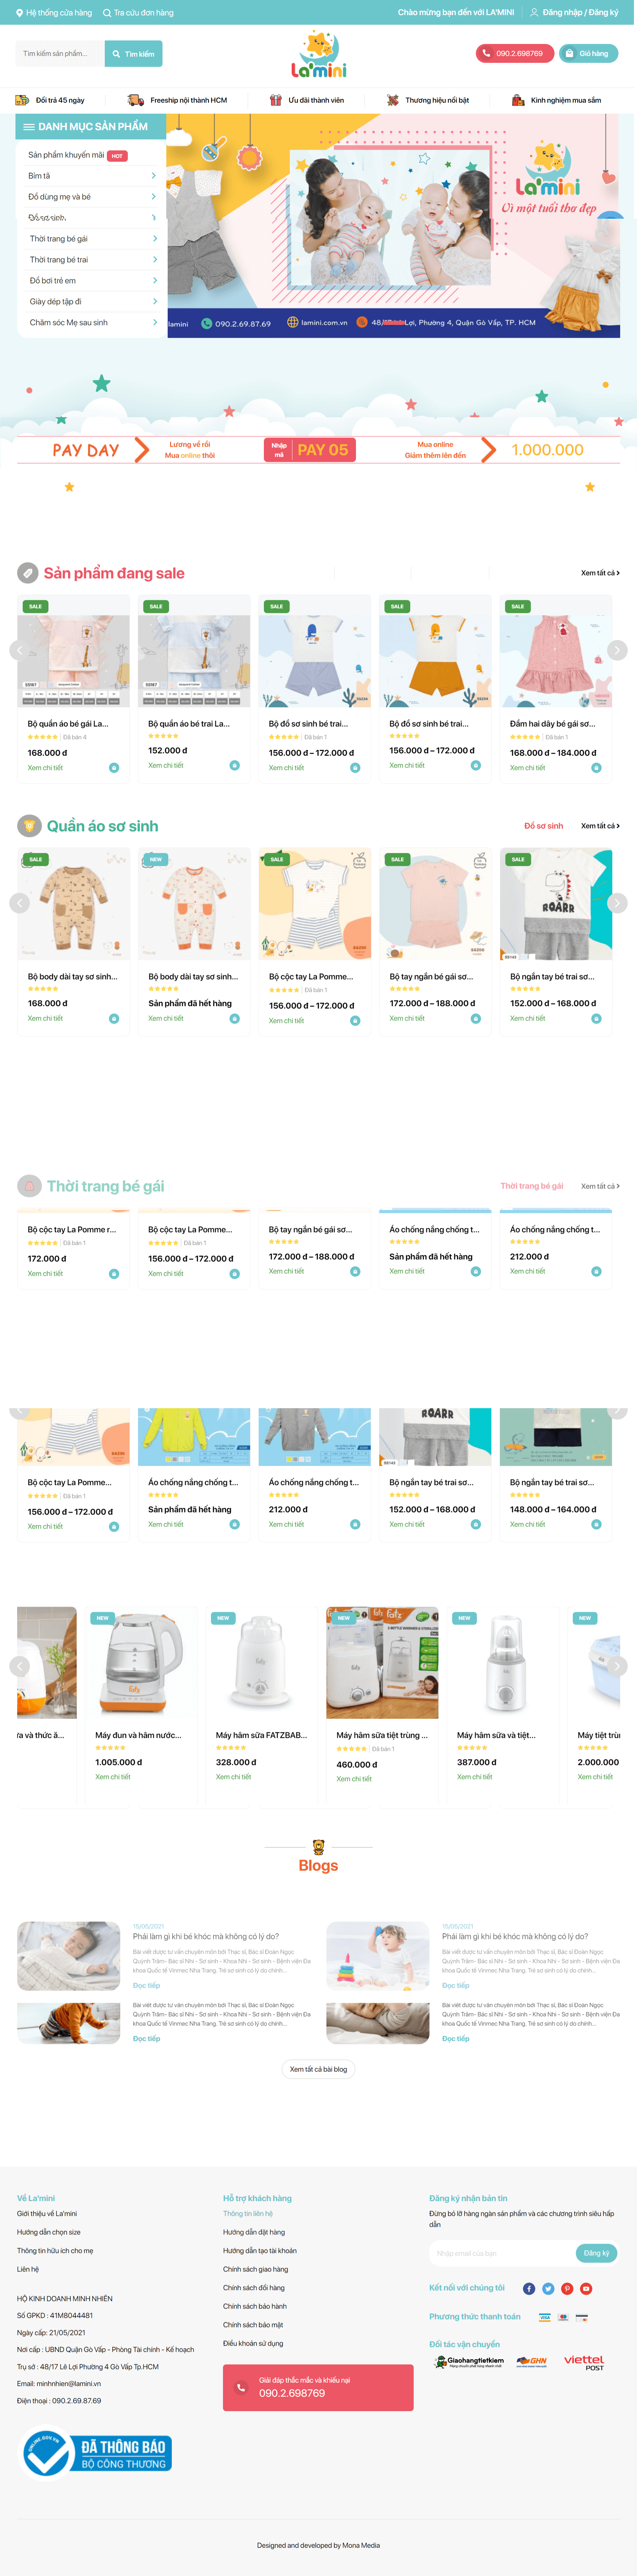Click the Giaohangtietkiem shipping partner logo

[469, 2362]
